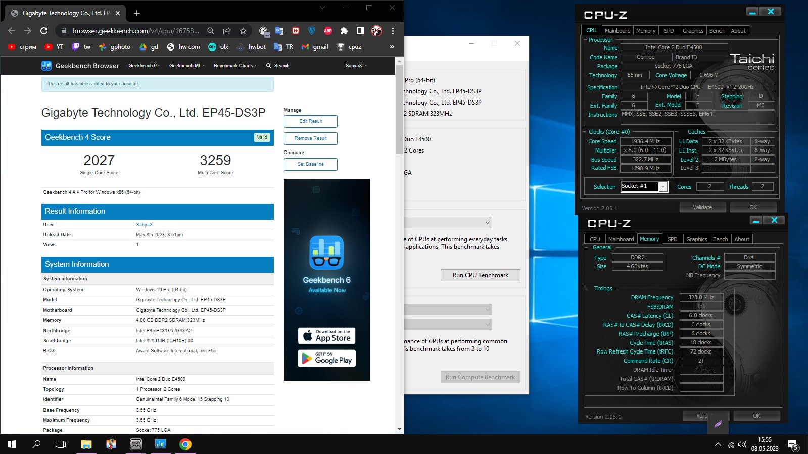Toggle the Chrome side panel icon
The width and height of the screenshot is (808, 454).
(360, 31)
